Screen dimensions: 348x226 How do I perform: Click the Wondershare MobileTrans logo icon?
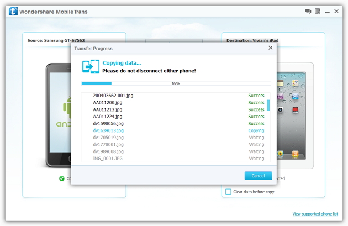[13, 11]
